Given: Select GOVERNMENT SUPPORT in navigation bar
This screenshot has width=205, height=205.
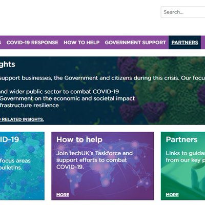Looking at the screenshot, I should coord(135,43).
